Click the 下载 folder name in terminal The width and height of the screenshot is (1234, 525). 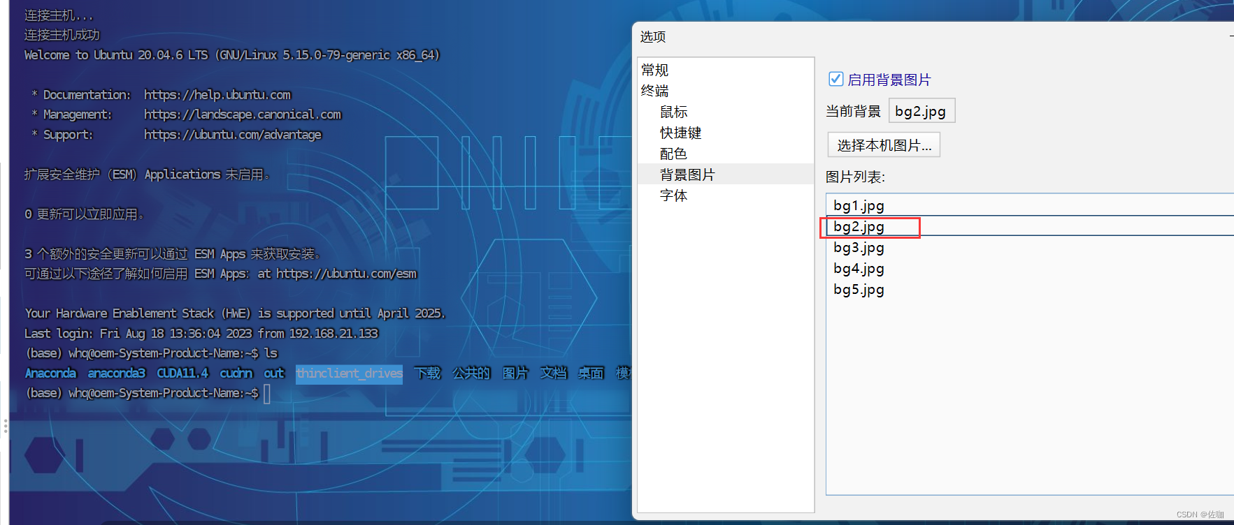[427, 373]
